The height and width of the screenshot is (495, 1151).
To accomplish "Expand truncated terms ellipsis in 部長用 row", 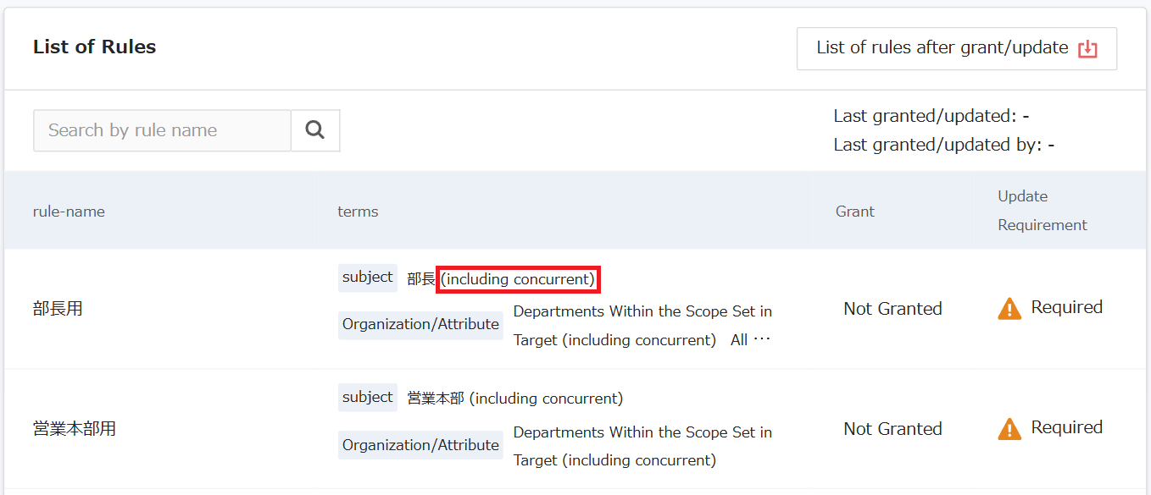I will (762, 340).
